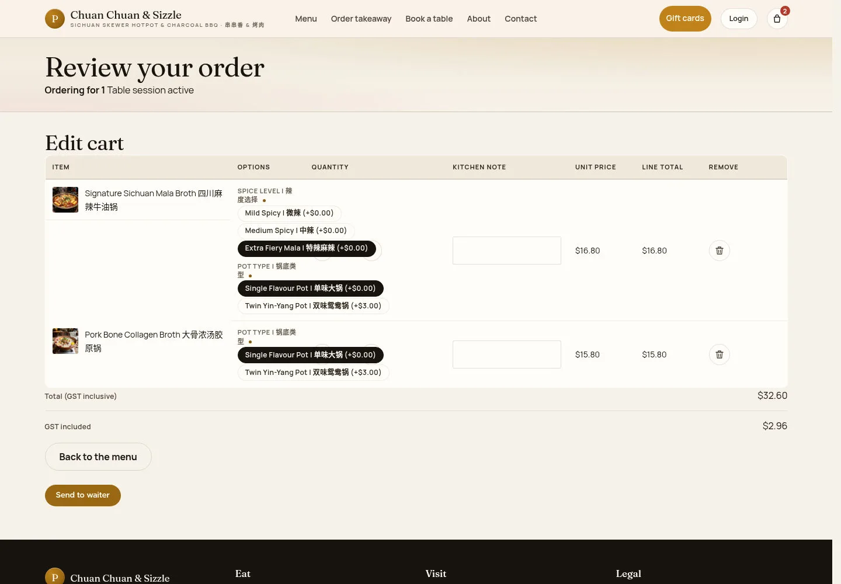This screenshot has width=841, height=584.
Task: Visit the About page
Action: (x=479, y=19)
